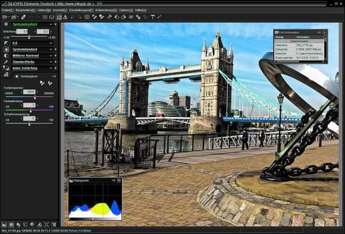Click the warning triangle toolbar icon
This screenshot has height=234, width=345.
pyautogui.click(x=65, y=17)
